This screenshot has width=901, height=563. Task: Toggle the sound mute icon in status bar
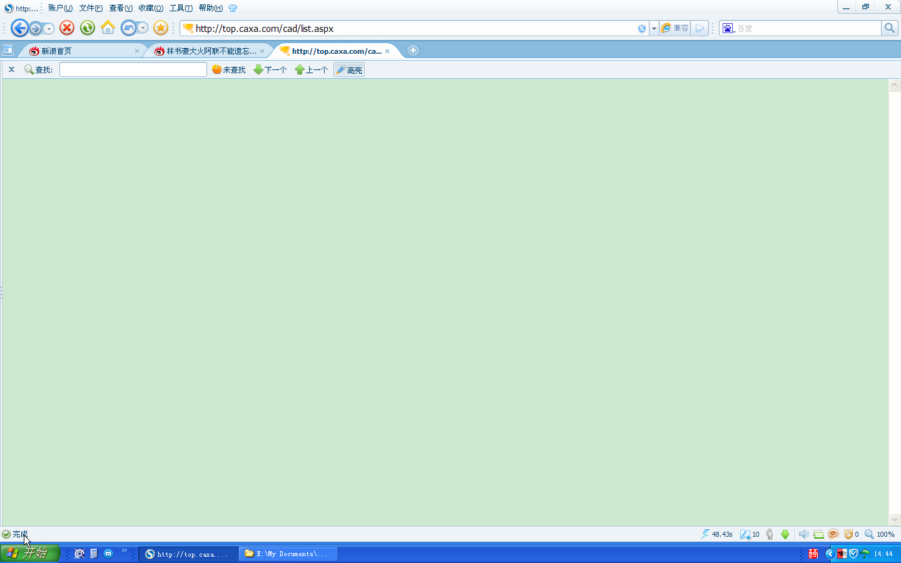click(803, 534)
